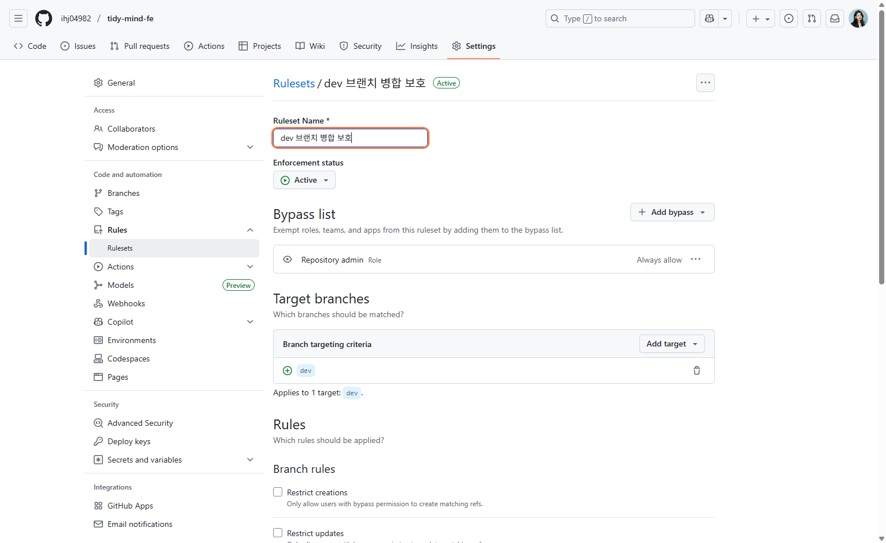Open the tidy-mind-fe repository link

pos(131,18)
